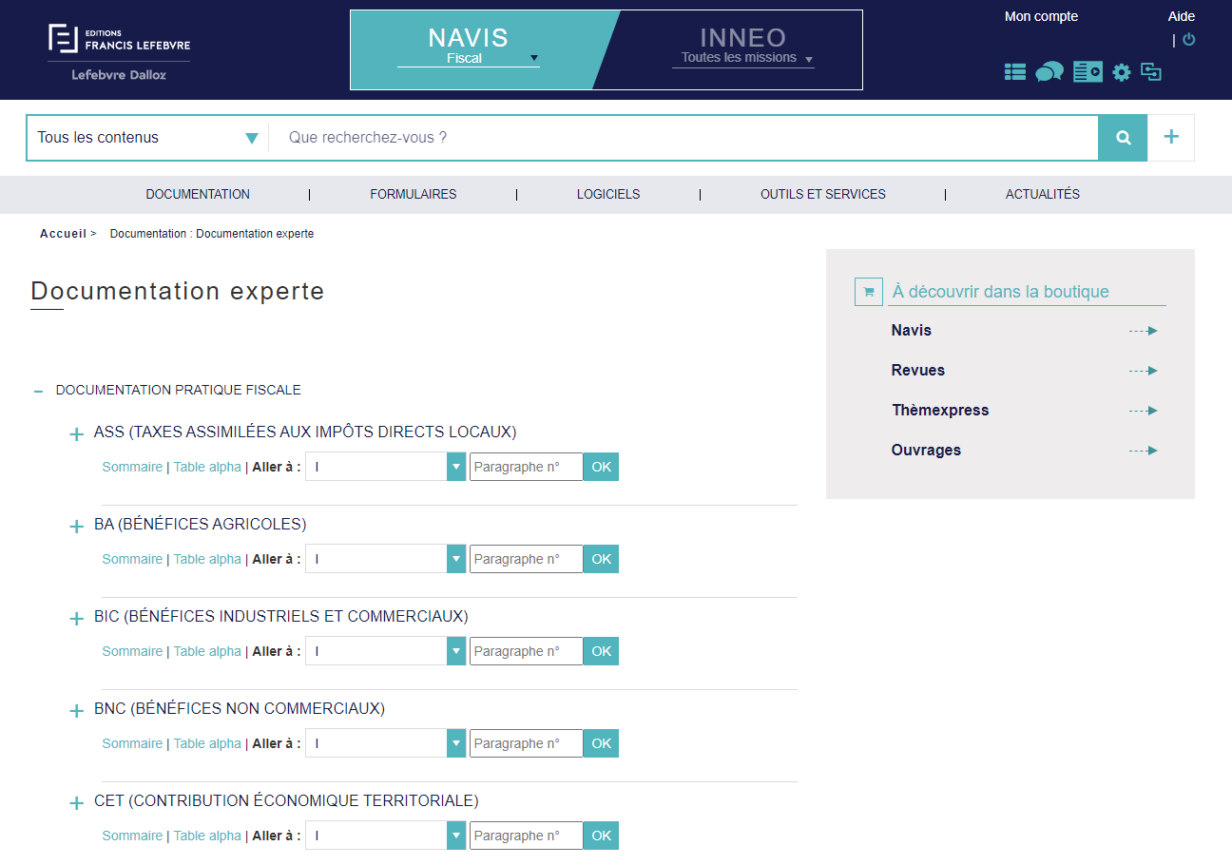The image size is (1232, 865).
Task: Open the Documentation menu
Action: (x=198, y=194)
